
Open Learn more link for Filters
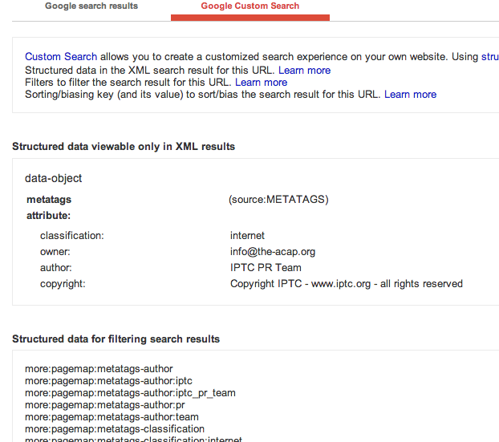point(261,82)
